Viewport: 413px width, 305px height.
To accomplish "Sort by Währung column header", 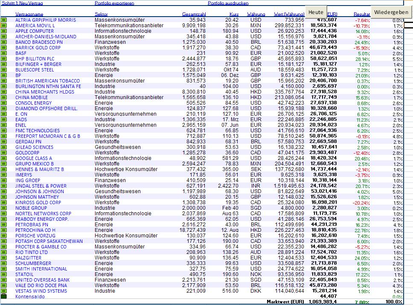I will tap(256, 14).
